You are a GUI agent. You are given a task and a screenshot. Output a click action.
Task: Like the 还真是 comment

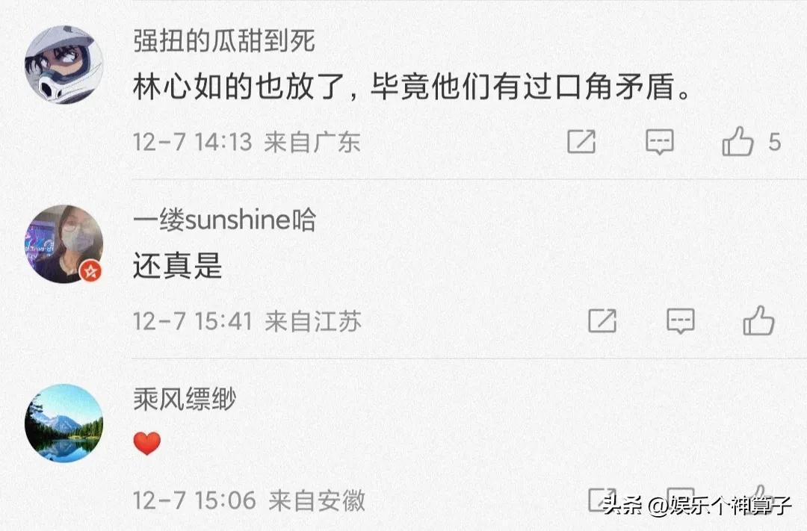click(758, 320)
